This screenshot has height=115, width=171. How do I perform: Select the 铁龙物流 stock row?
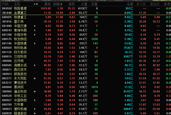click(20, 39)
